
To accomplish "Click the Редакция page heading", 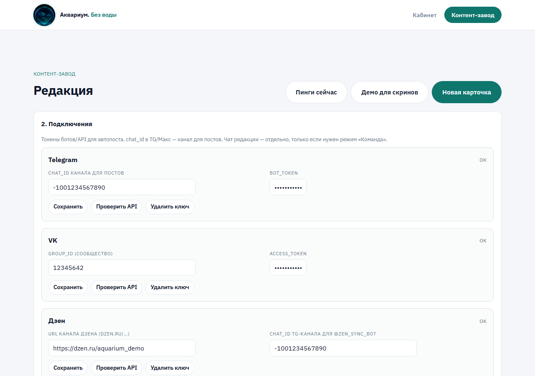I will (x=63, y=91).
